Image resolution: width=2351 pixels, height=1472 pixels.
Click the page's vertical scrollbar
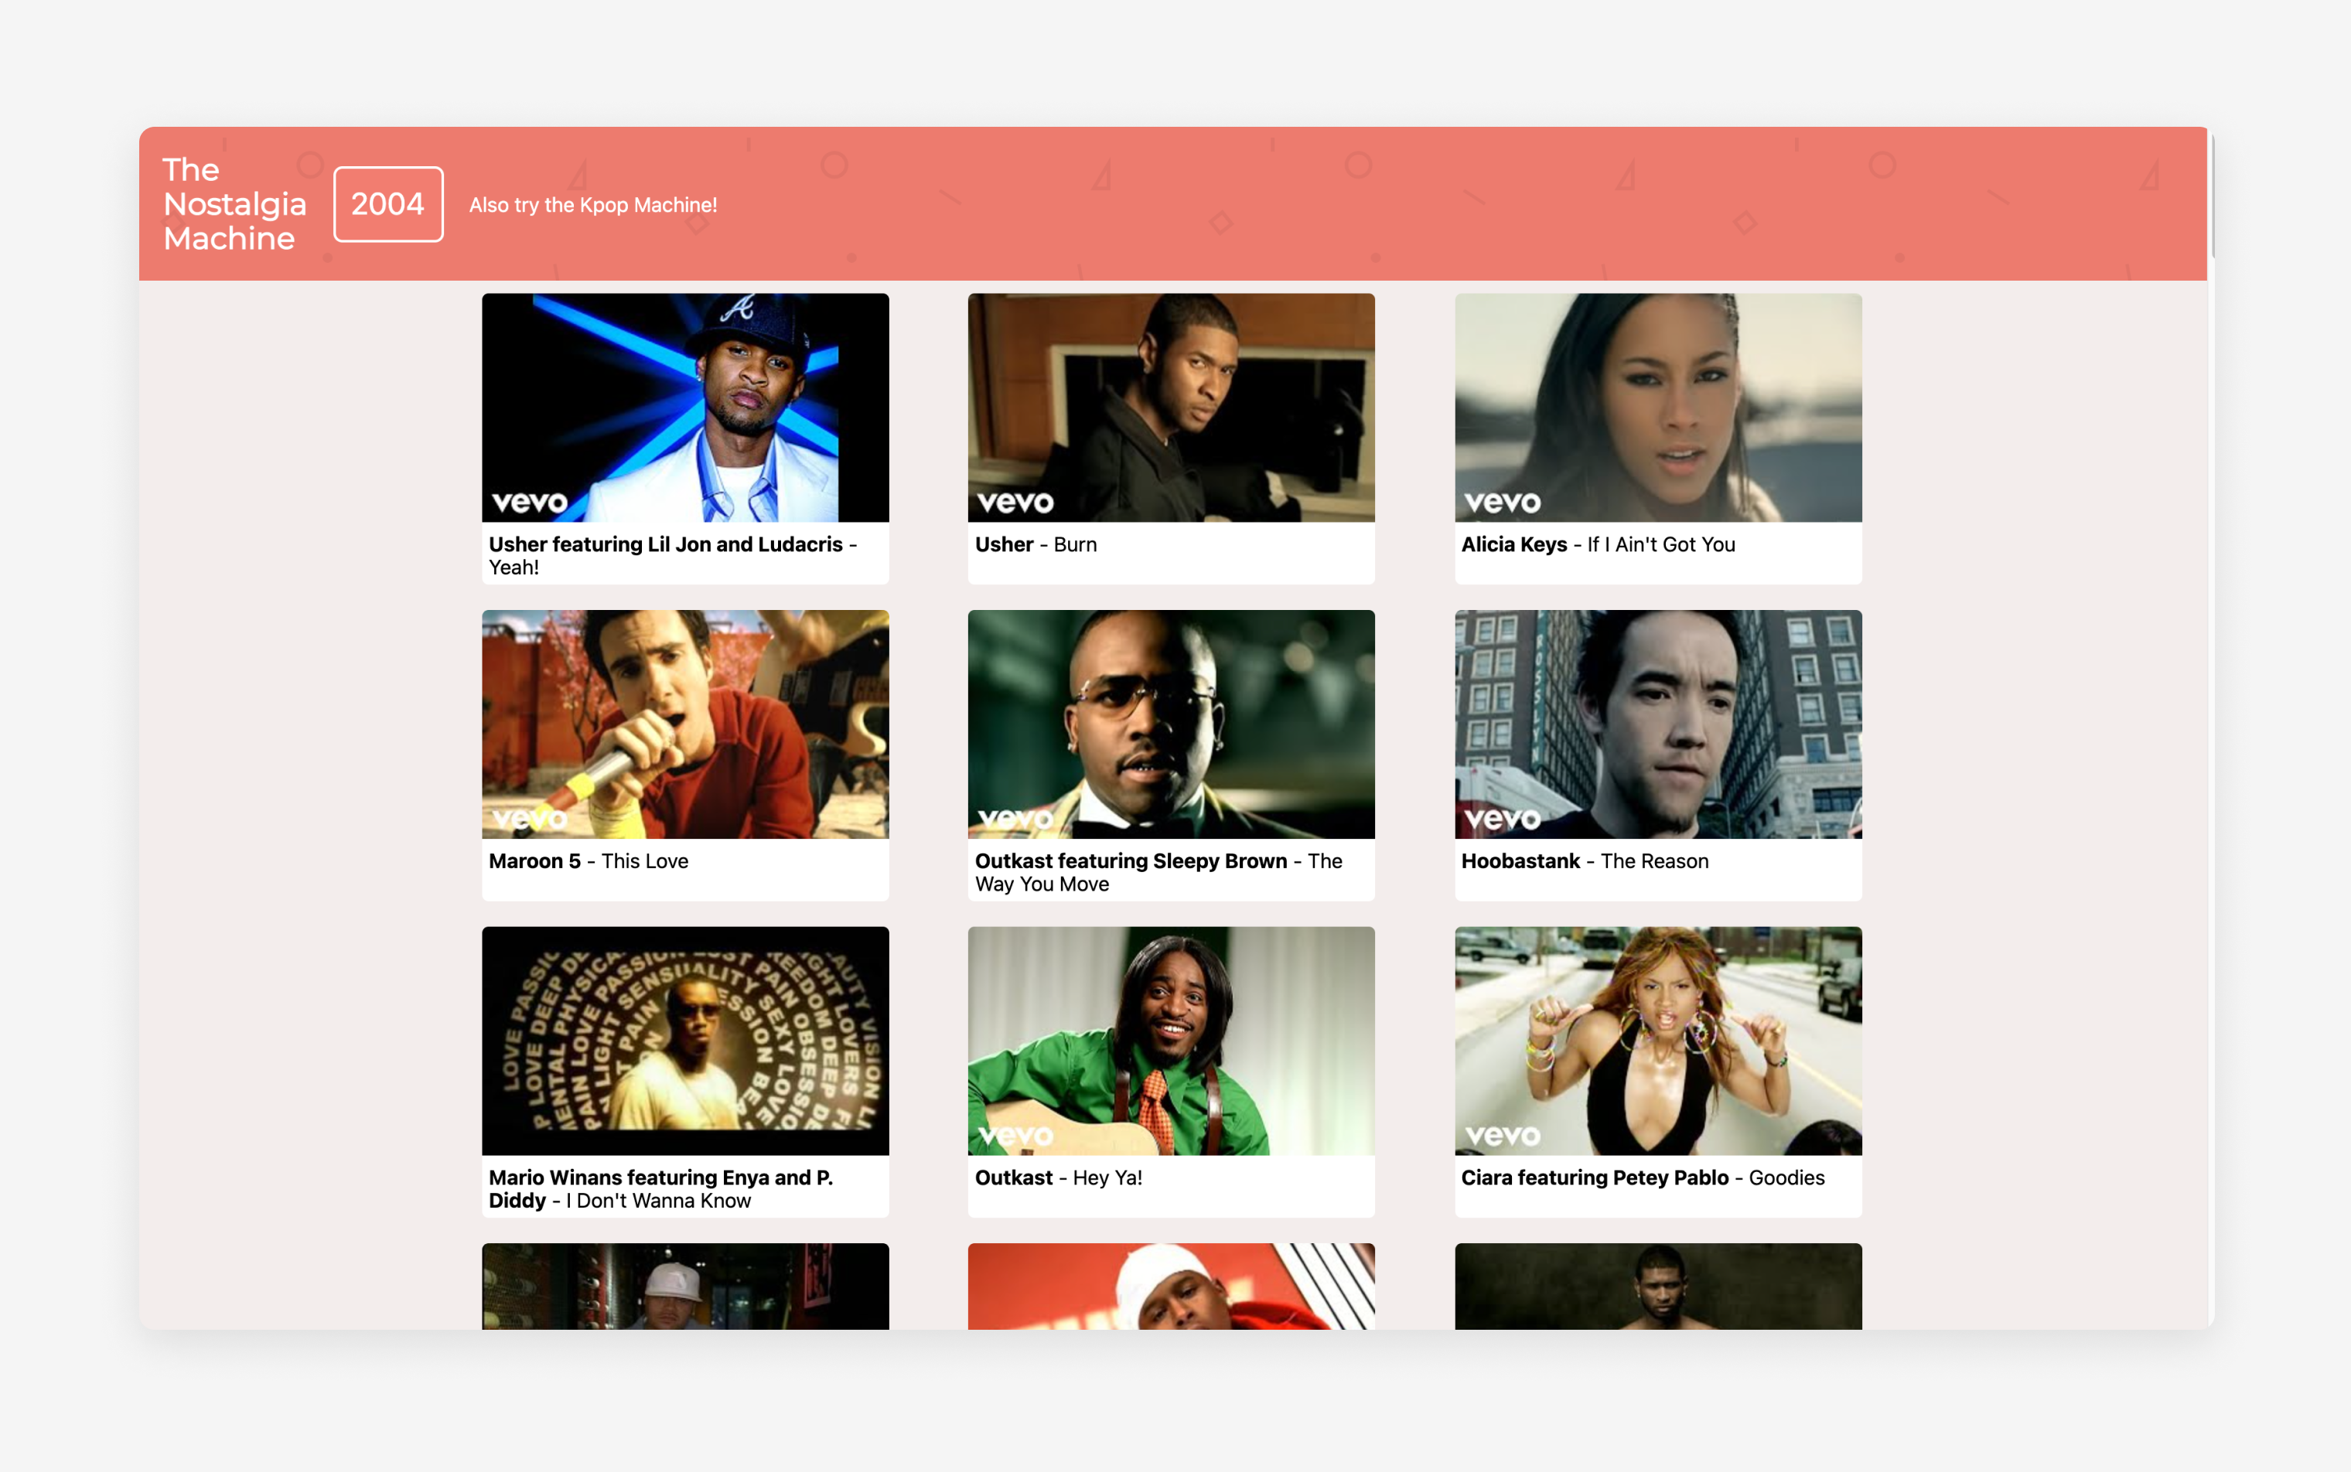point(2211,198)
